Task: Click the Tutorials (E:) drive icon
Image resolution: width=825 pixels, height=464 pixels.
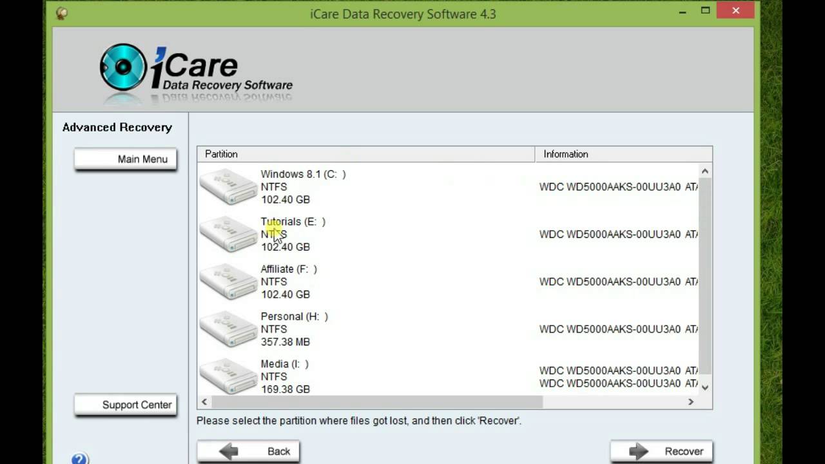Action: tap(228, 234)
